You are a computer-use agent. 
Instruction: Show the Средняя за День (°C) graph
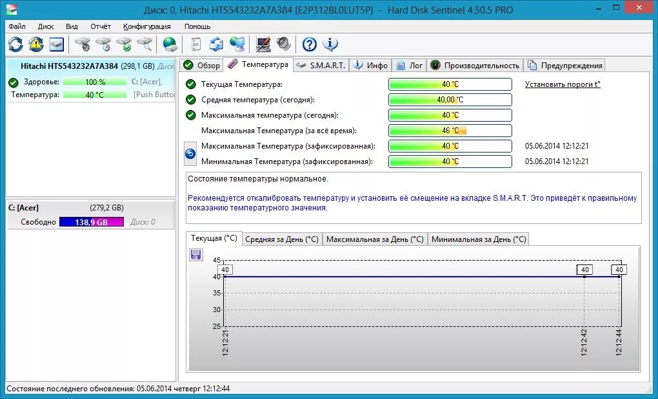click(281, 239)
